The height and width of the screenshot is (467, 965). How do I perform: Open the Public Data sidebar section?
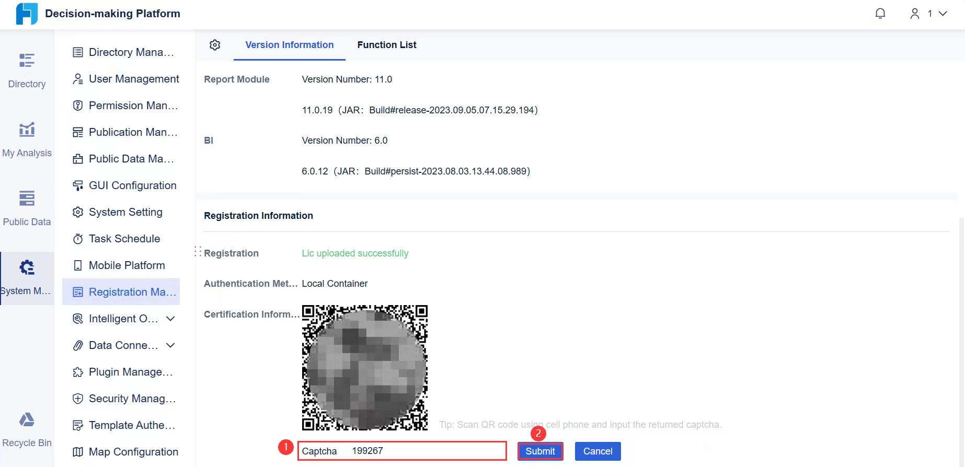click(27, 208)
